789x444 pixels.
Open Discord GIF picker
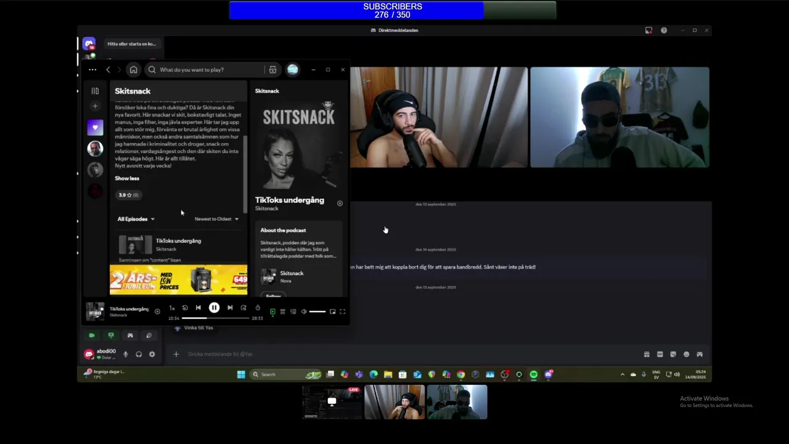pos(660,354)
